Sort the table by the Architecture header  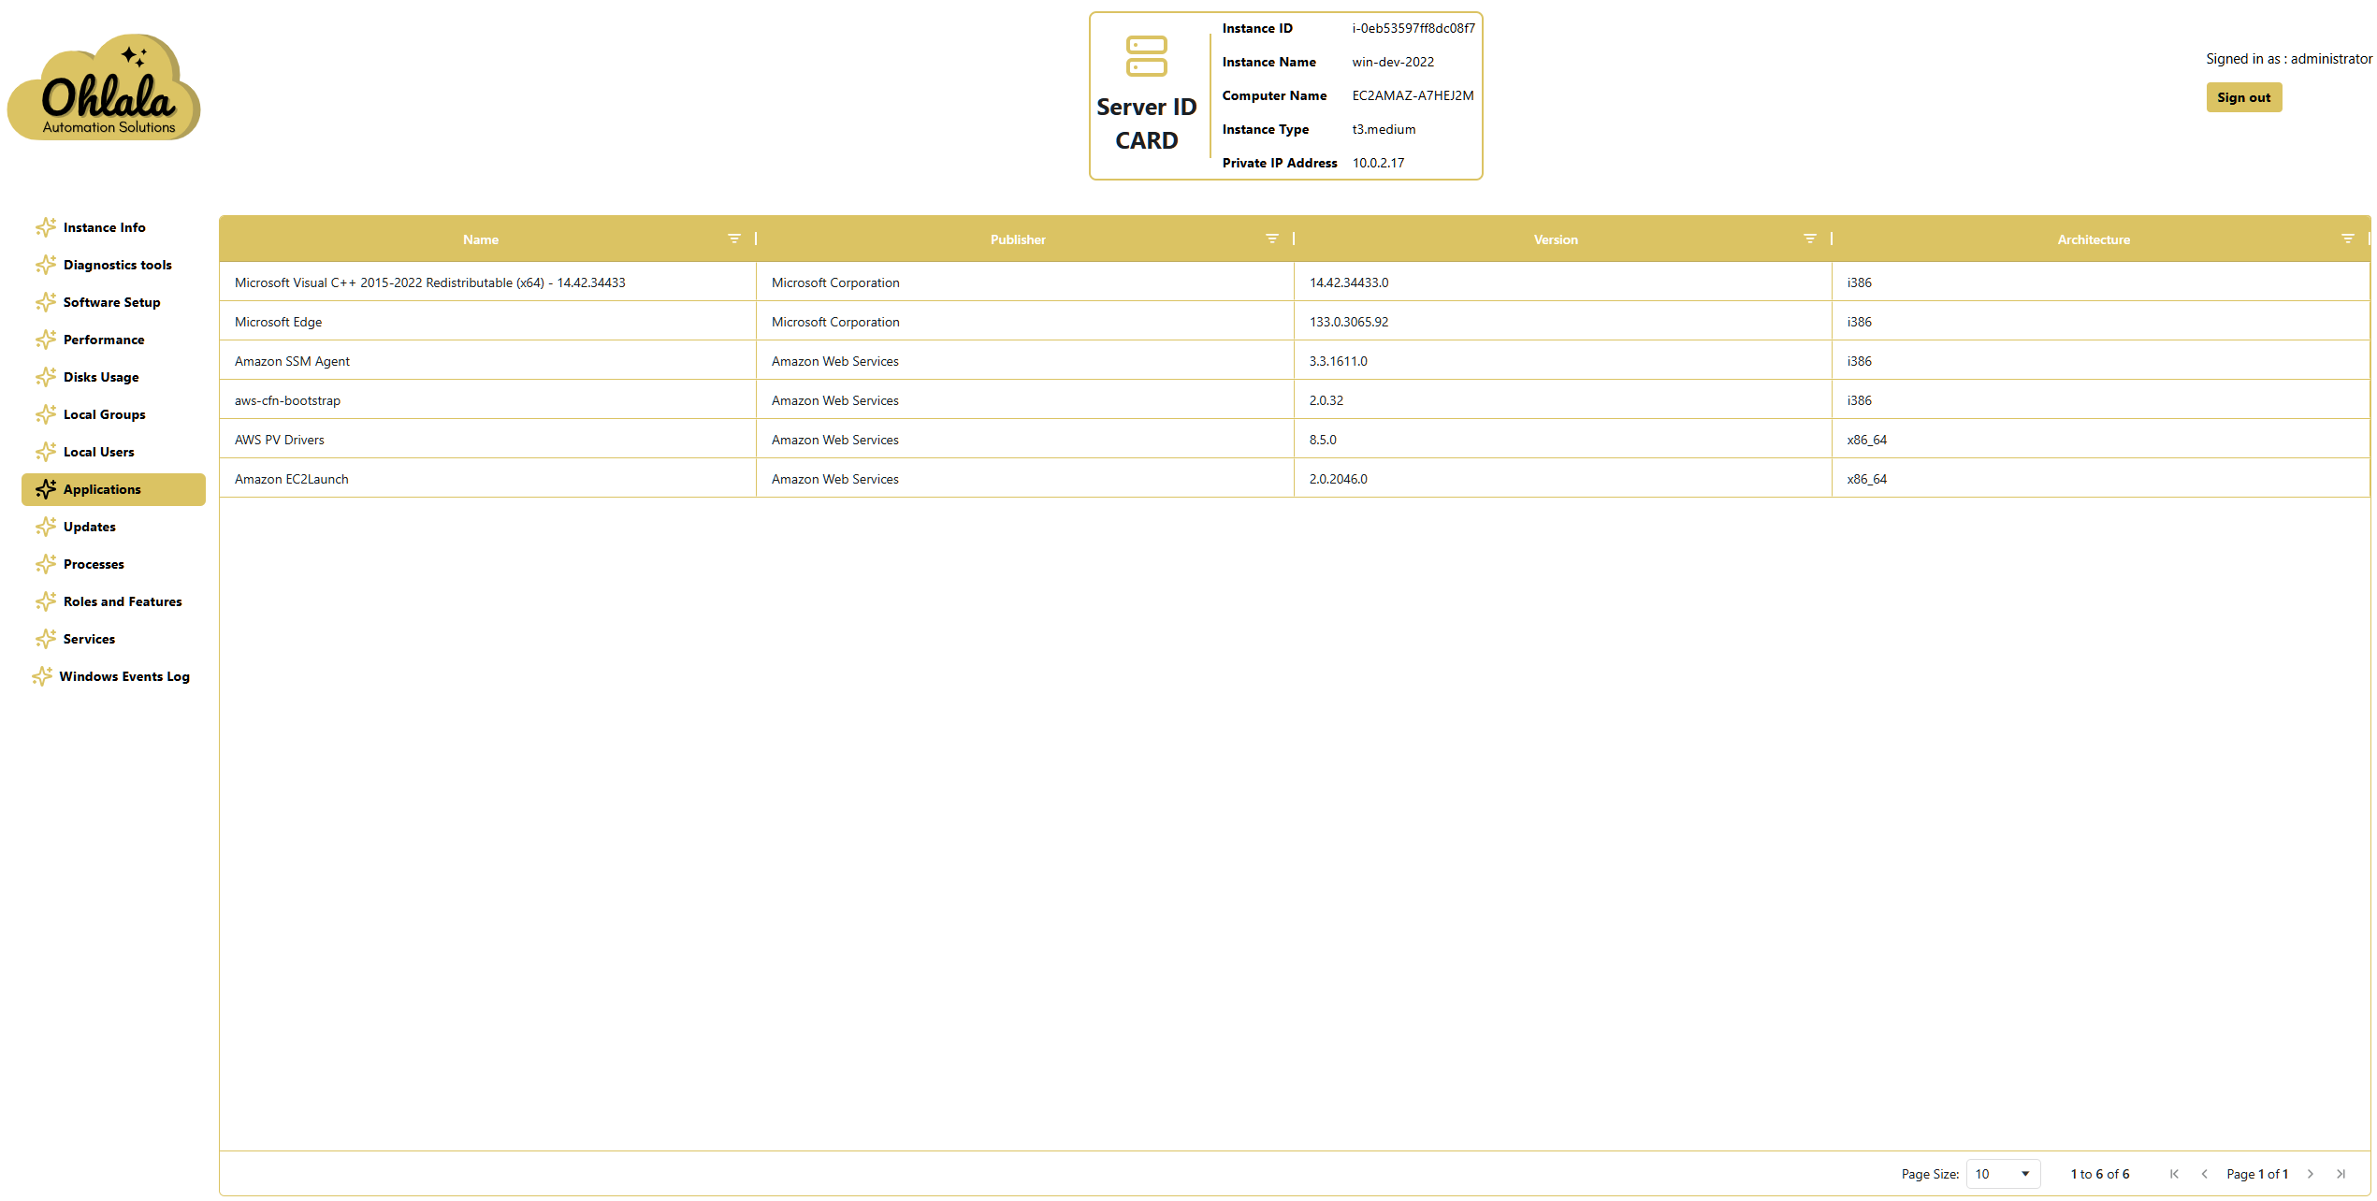pos(2094,239)
